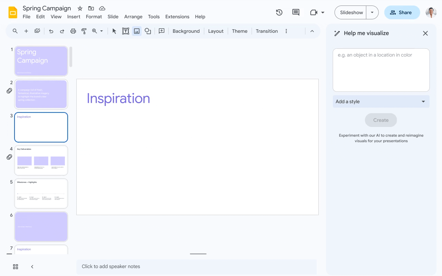Select the Text box tool
Viewport: 442px width, 276px height.
(x=126, y=31)
